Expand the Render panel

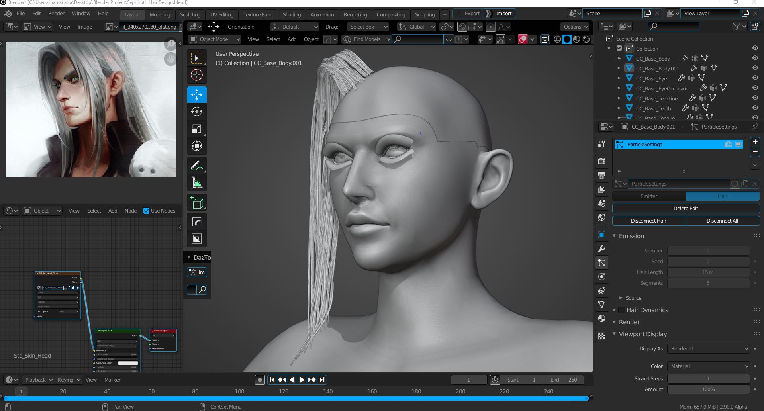[x=614, y=322]
